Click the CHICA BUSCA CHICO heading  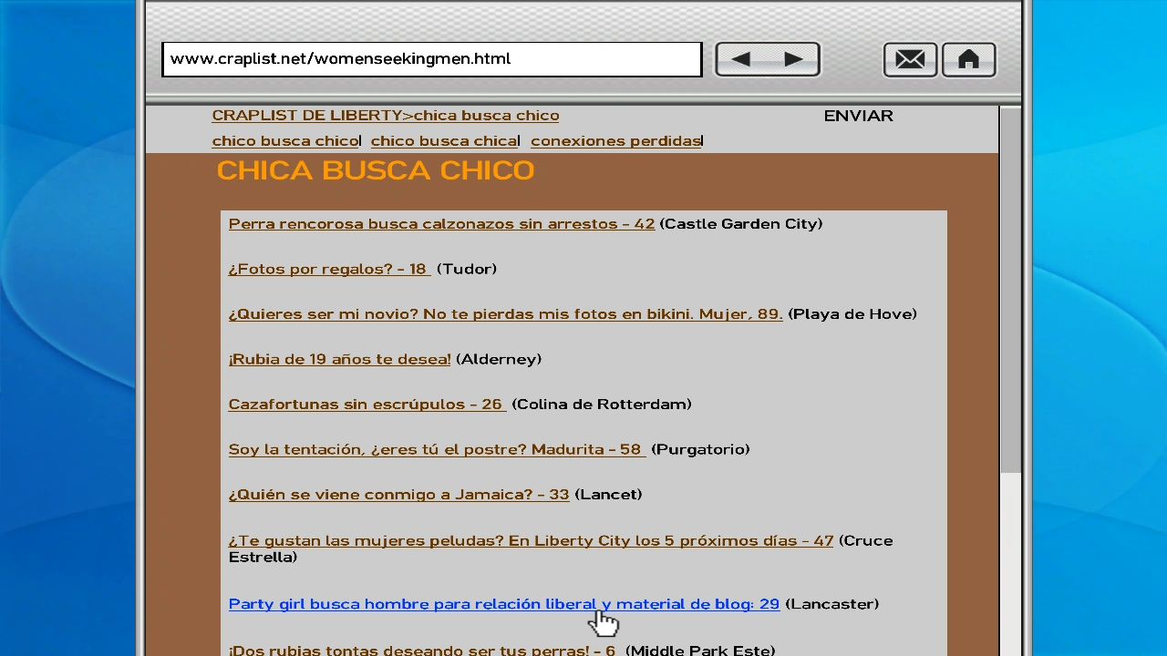(375, 170)
